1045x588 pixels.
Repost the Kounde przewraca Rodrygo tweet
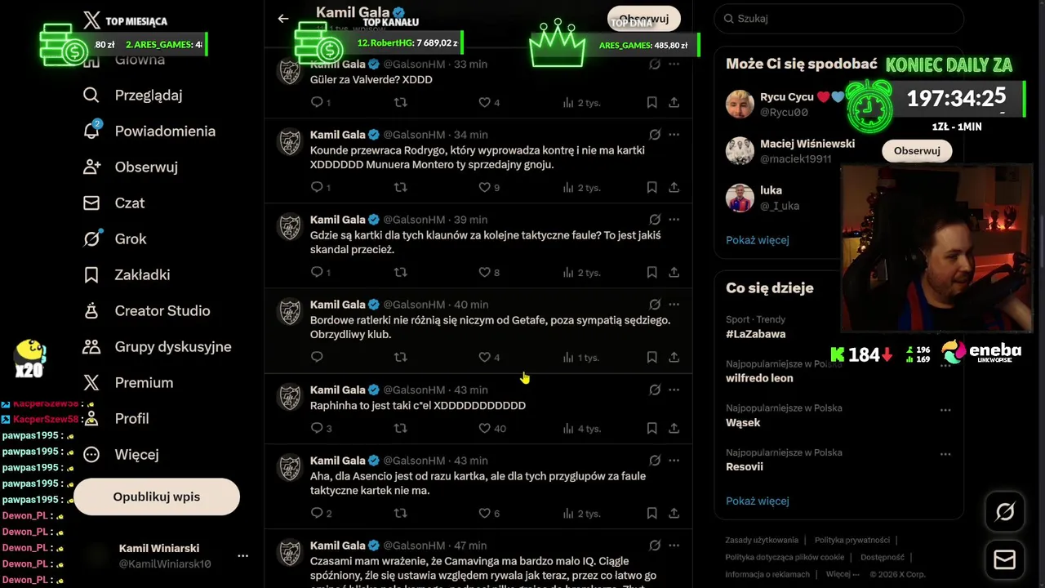(x=400, y=187)
